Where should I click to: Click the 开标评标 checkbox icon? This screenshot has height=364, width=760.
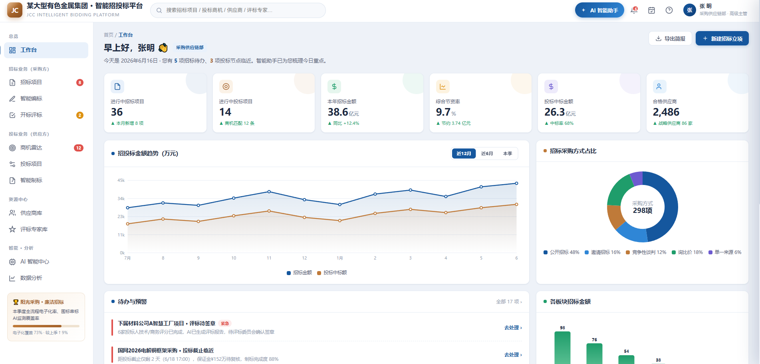click(x=12, y=115)
